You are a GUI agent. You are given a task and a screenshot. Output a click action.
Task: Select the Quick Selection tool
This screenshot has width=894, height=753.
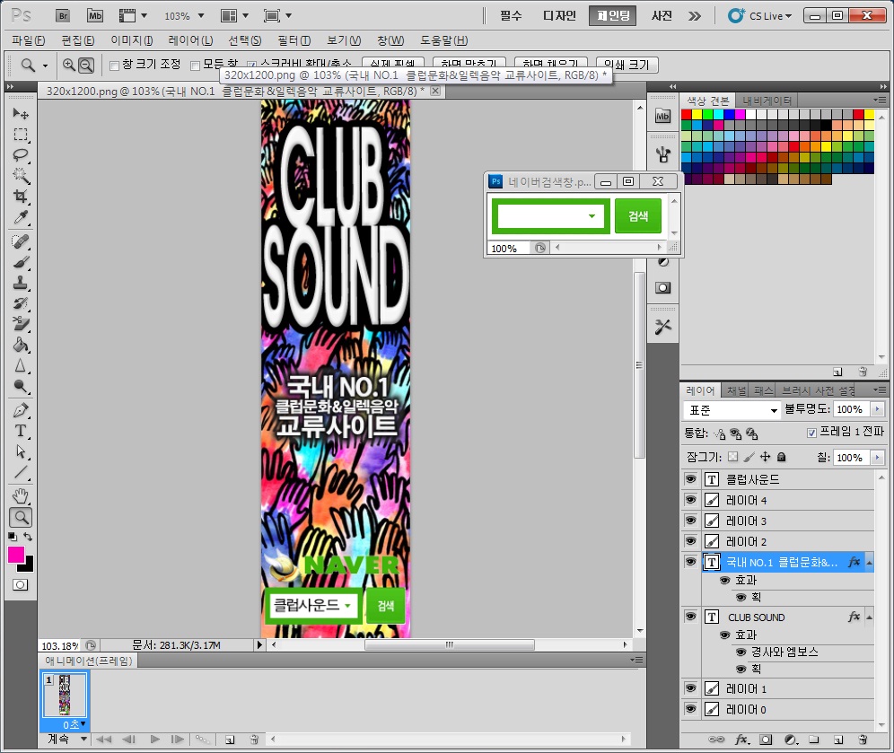[x=21, y=176]
